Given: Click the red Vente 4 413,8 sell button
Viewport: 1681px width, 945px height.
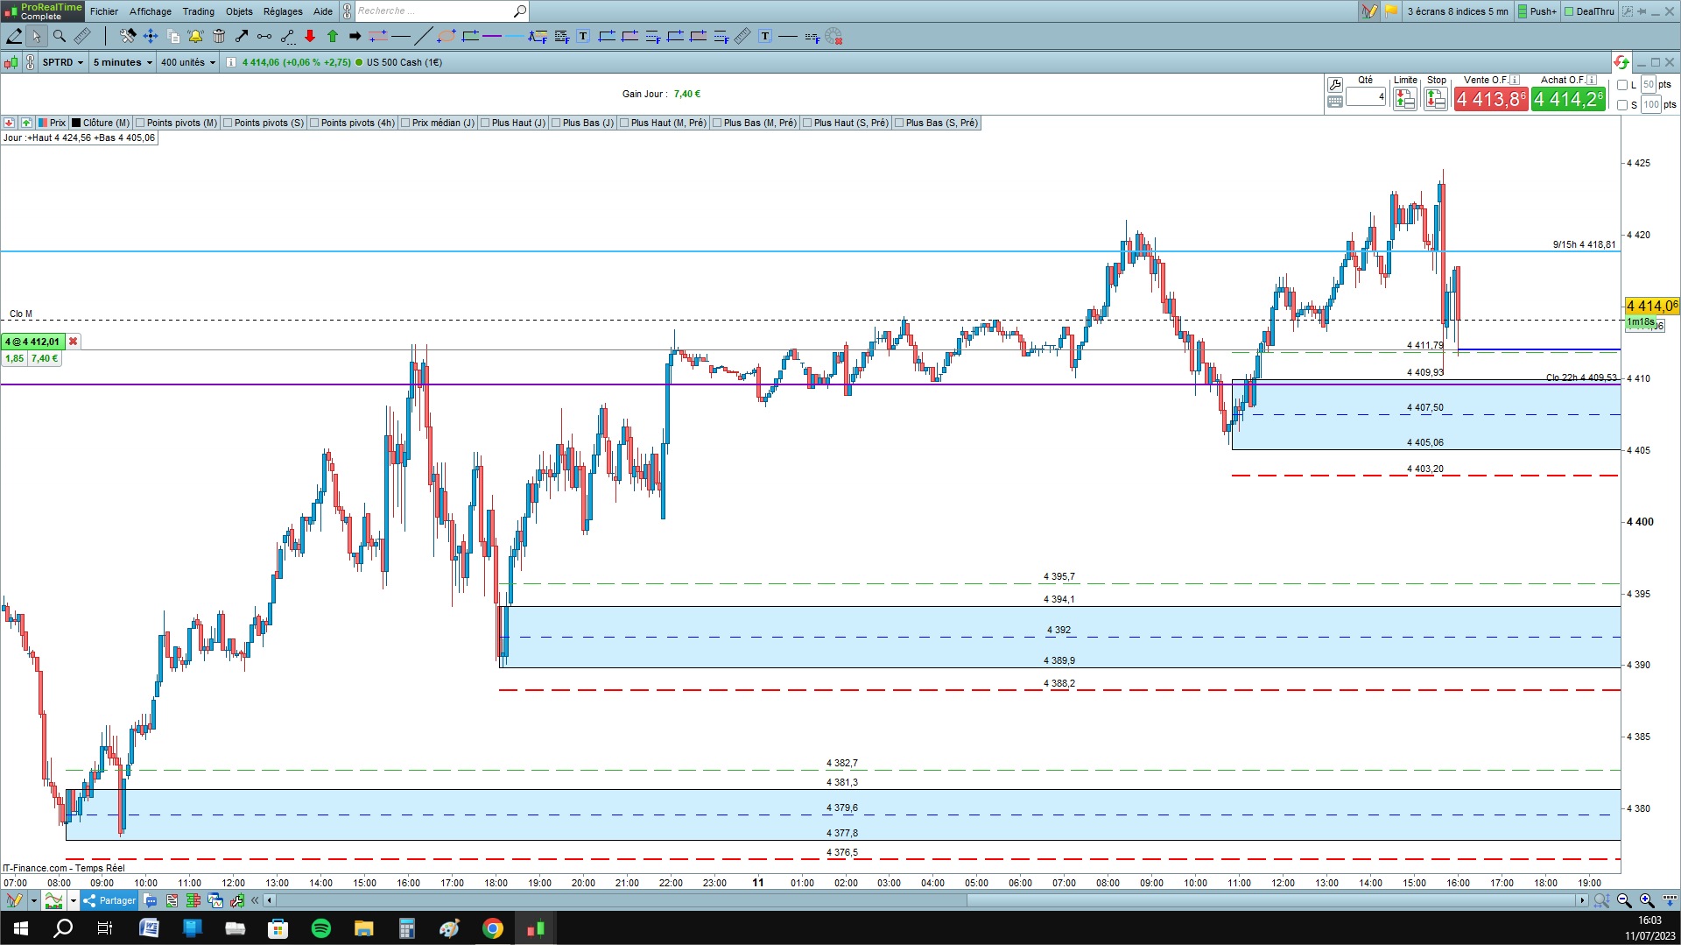Looking at the screenshot, I should [1491, 99].
